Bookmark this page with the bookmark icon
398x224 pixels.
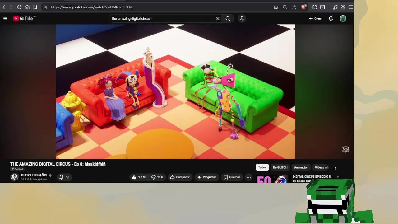35,7
